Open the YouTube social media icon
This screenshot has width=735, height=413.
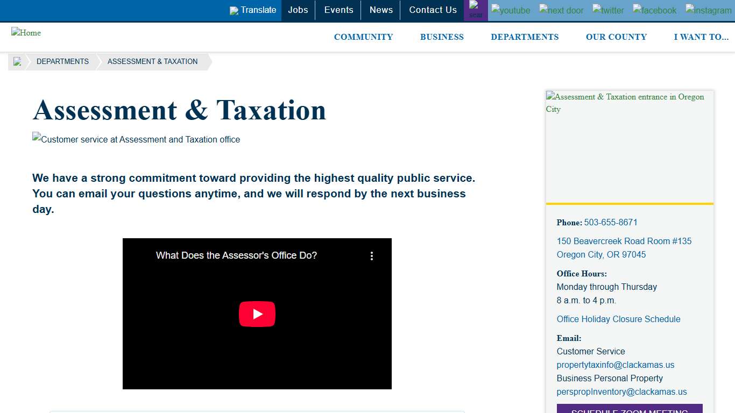click(510, 10)
